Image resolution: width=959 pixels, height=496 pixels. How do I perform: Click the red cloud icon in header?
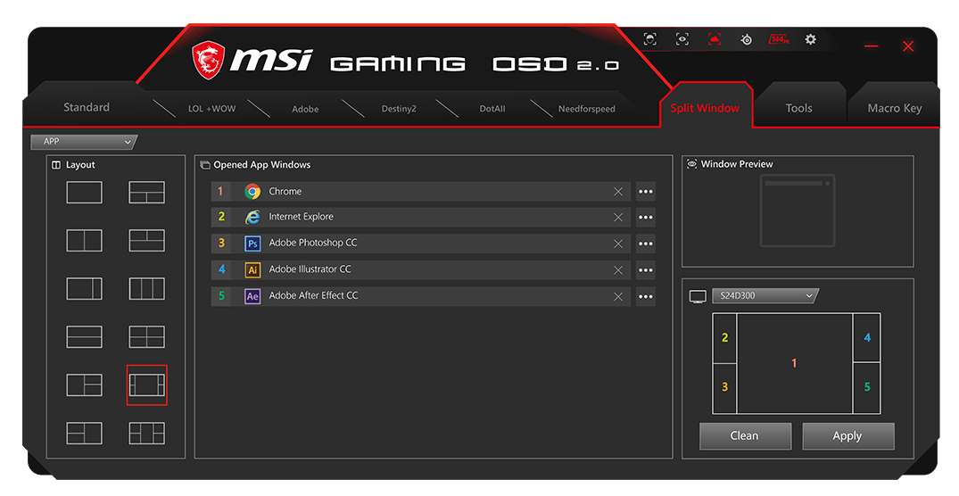pyautogui.click(x=715, y=39)
